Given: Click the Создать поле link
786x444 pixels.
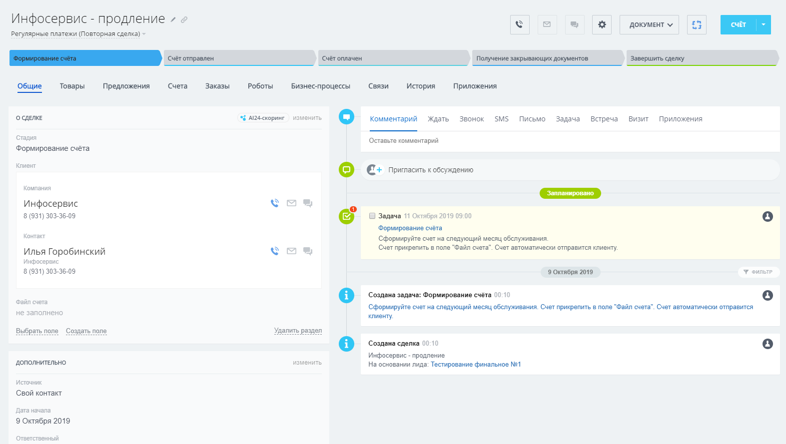Looking at the screenshot, I should tap(86, 331).
